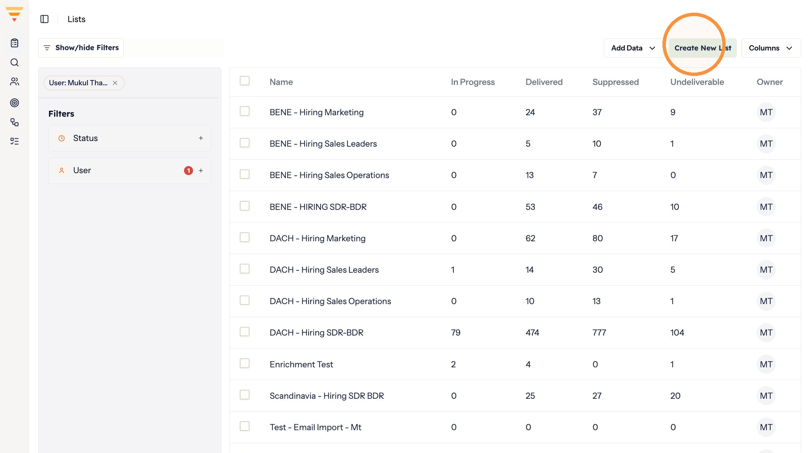Open the Columns dropdown

[771, 48]
